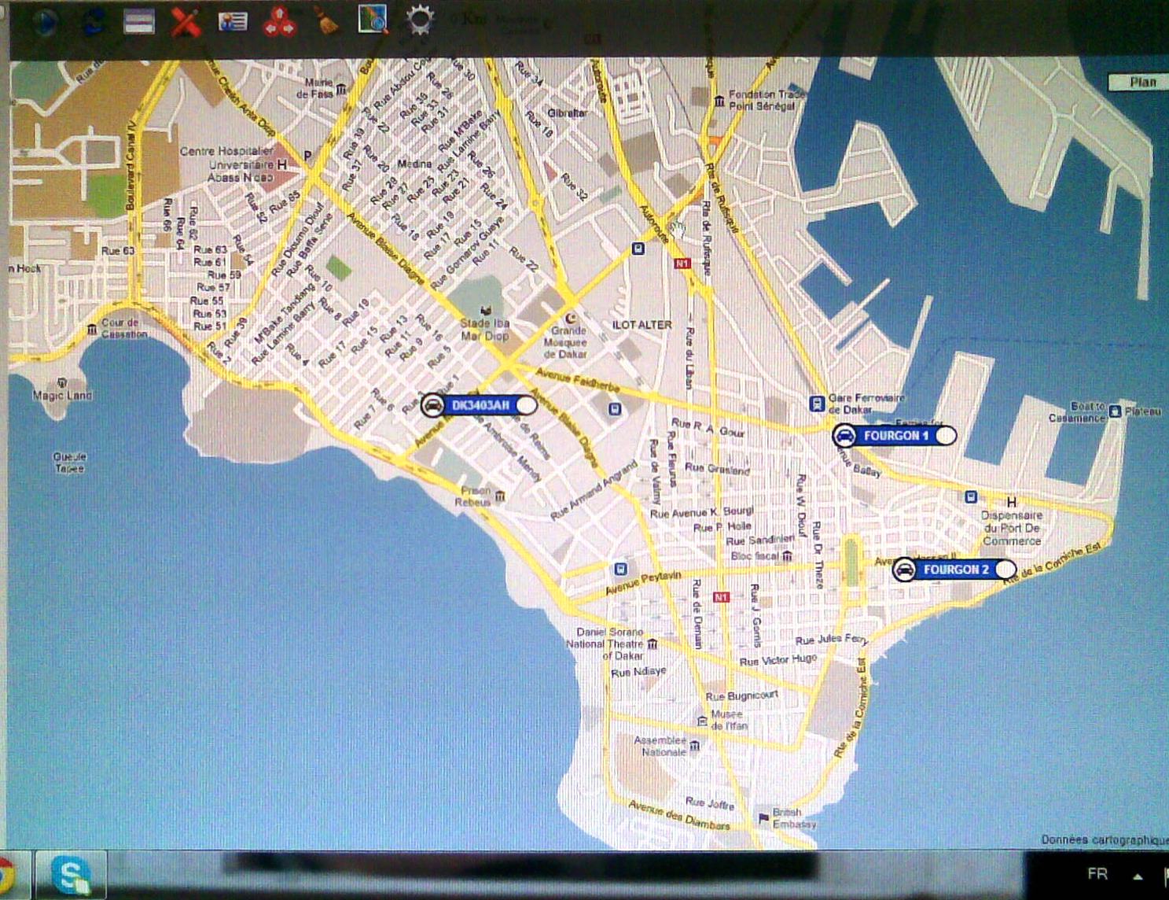
Task: Click the 'Rue Armand Angrand' street label
Action: [x=594, y=491]
